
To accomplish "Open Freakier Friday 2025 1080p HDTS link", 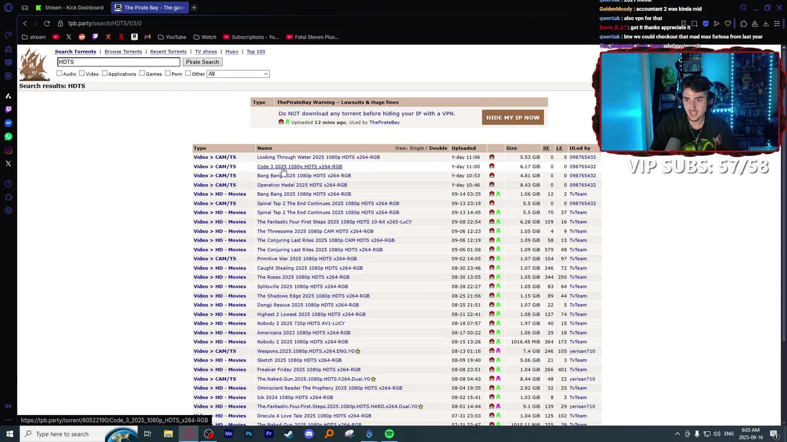I will 309,370.
